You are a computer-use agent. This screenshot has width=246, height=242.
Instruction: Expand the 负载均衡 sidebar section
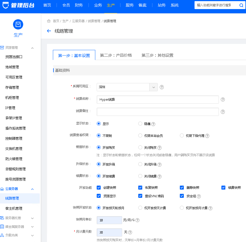pos(32,235)
